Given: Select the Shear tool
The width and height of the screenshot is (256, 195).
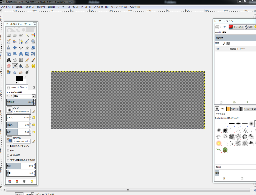Looking at the screenshot, I should [x=15, y=54].
